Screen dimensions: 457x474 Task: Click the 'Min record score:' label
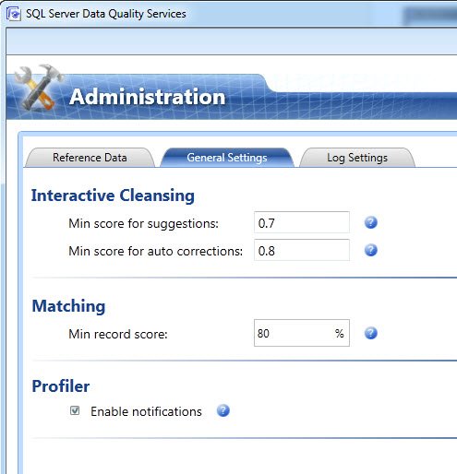click(x=118, y=334)
